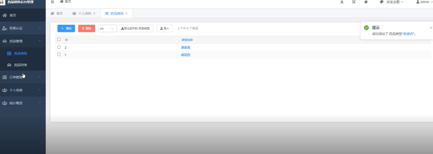Switch to the 个人资料 tab
The width and height of the screenshot is (433, 154).
tap(84, 13)
